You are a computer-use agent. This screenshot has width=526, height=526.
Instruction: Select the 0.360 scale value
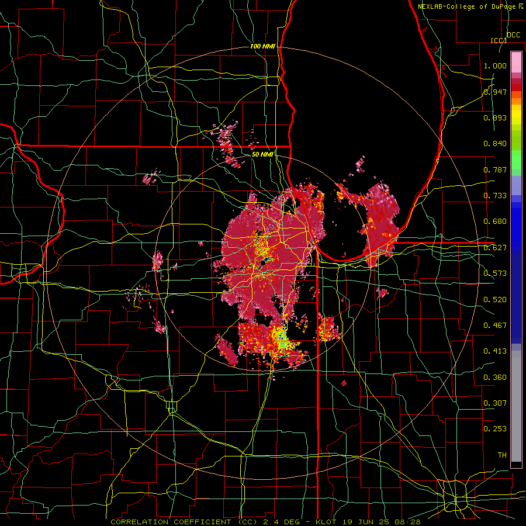pos(495,378)
